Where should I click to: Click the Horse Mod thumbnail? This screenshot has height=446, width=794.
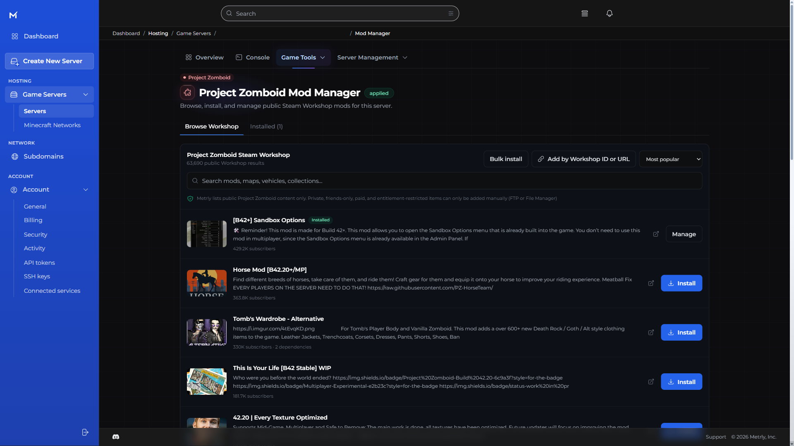point(206,283)
